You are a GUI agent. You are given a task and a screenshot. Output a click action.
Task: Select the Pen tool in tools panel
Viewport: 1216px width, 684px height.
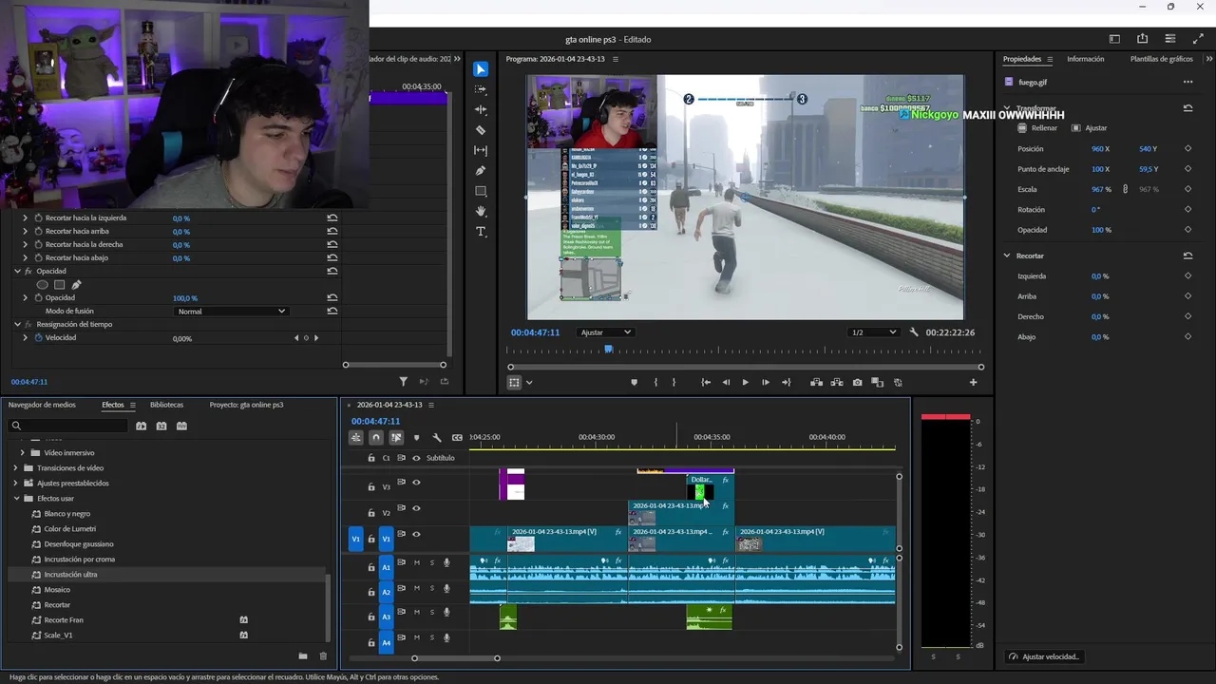pyautogui.click(x=481, y=171)
